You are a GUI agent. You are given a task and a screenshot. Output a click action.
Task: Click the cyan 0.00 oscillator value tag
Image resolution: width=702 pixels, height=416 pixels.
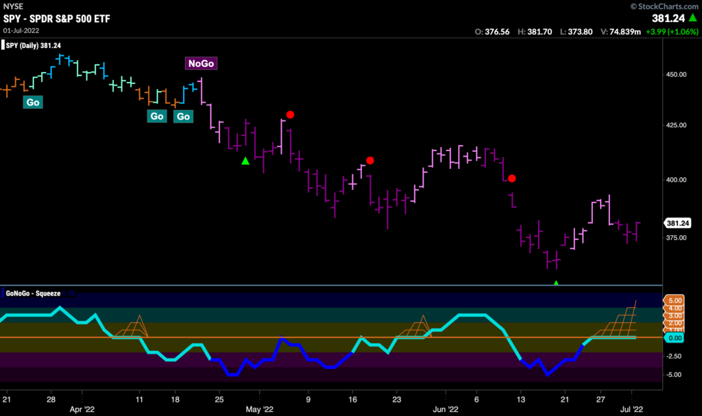click(x=675, y=338)
